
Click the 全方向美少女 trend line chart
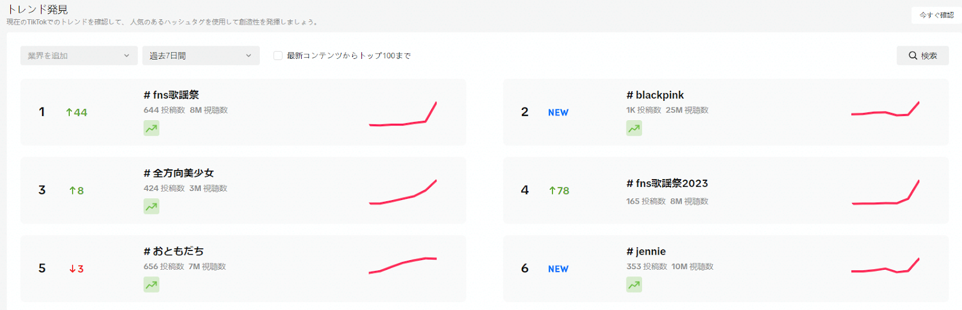pos(403,192)
